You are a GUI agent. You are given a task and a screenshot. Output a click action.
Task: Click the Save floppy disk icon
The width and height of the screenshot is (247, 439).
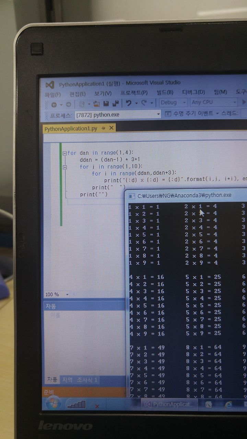(x=106, y=103)
